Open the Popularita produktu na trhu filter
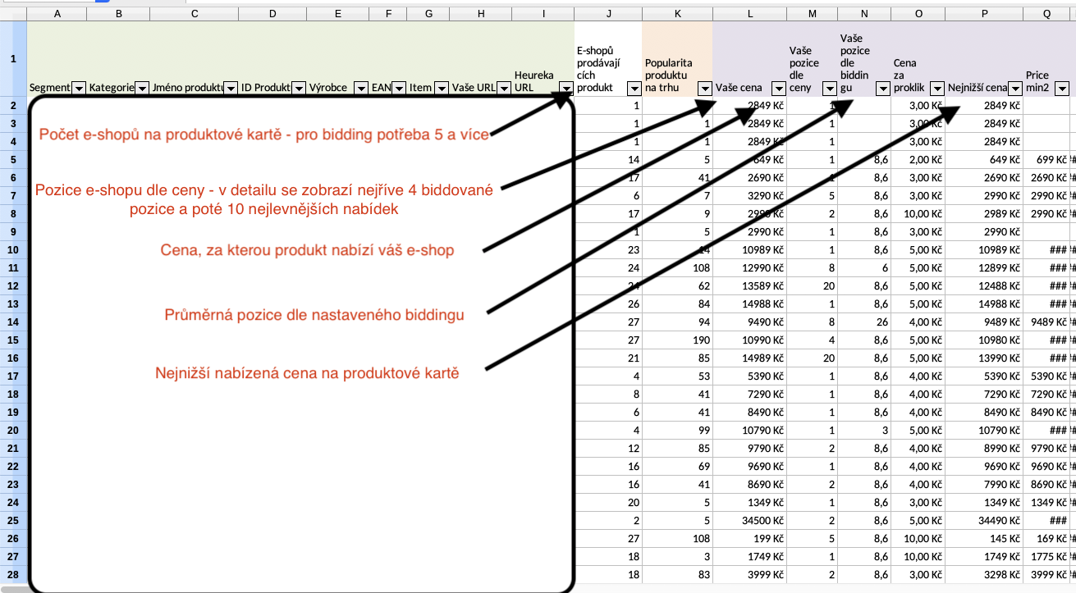Viewport: 1076px width, 593px height. pyautogui.click(x=704, y=88)
